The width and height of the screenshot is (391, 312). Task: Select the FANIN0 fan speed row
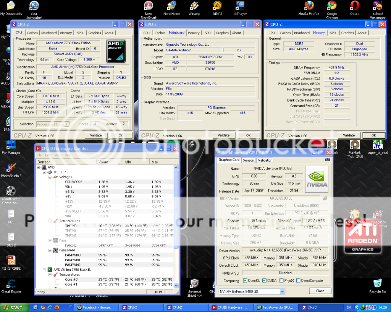[x=105, y=245]
